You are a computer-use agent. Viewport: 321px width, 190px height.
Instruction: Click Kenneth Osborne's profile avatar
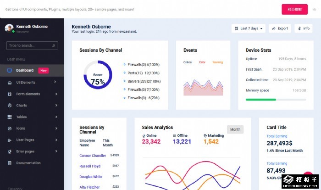(9, 28)
